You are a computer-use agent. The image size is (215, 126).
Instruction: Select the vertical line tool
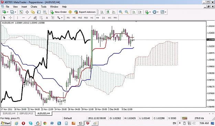pos(18,18)
